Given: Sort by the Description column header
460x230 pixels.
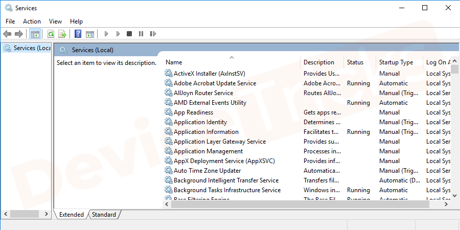Looking at the screenshot, I should pyautogui.click(x=322, y=62).
